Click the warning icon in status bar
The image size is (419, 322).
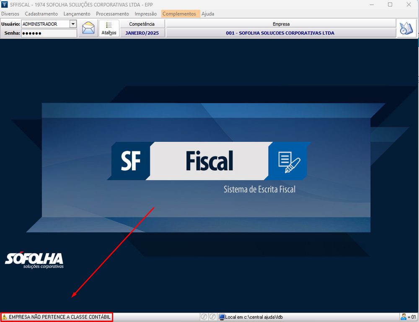5,317
